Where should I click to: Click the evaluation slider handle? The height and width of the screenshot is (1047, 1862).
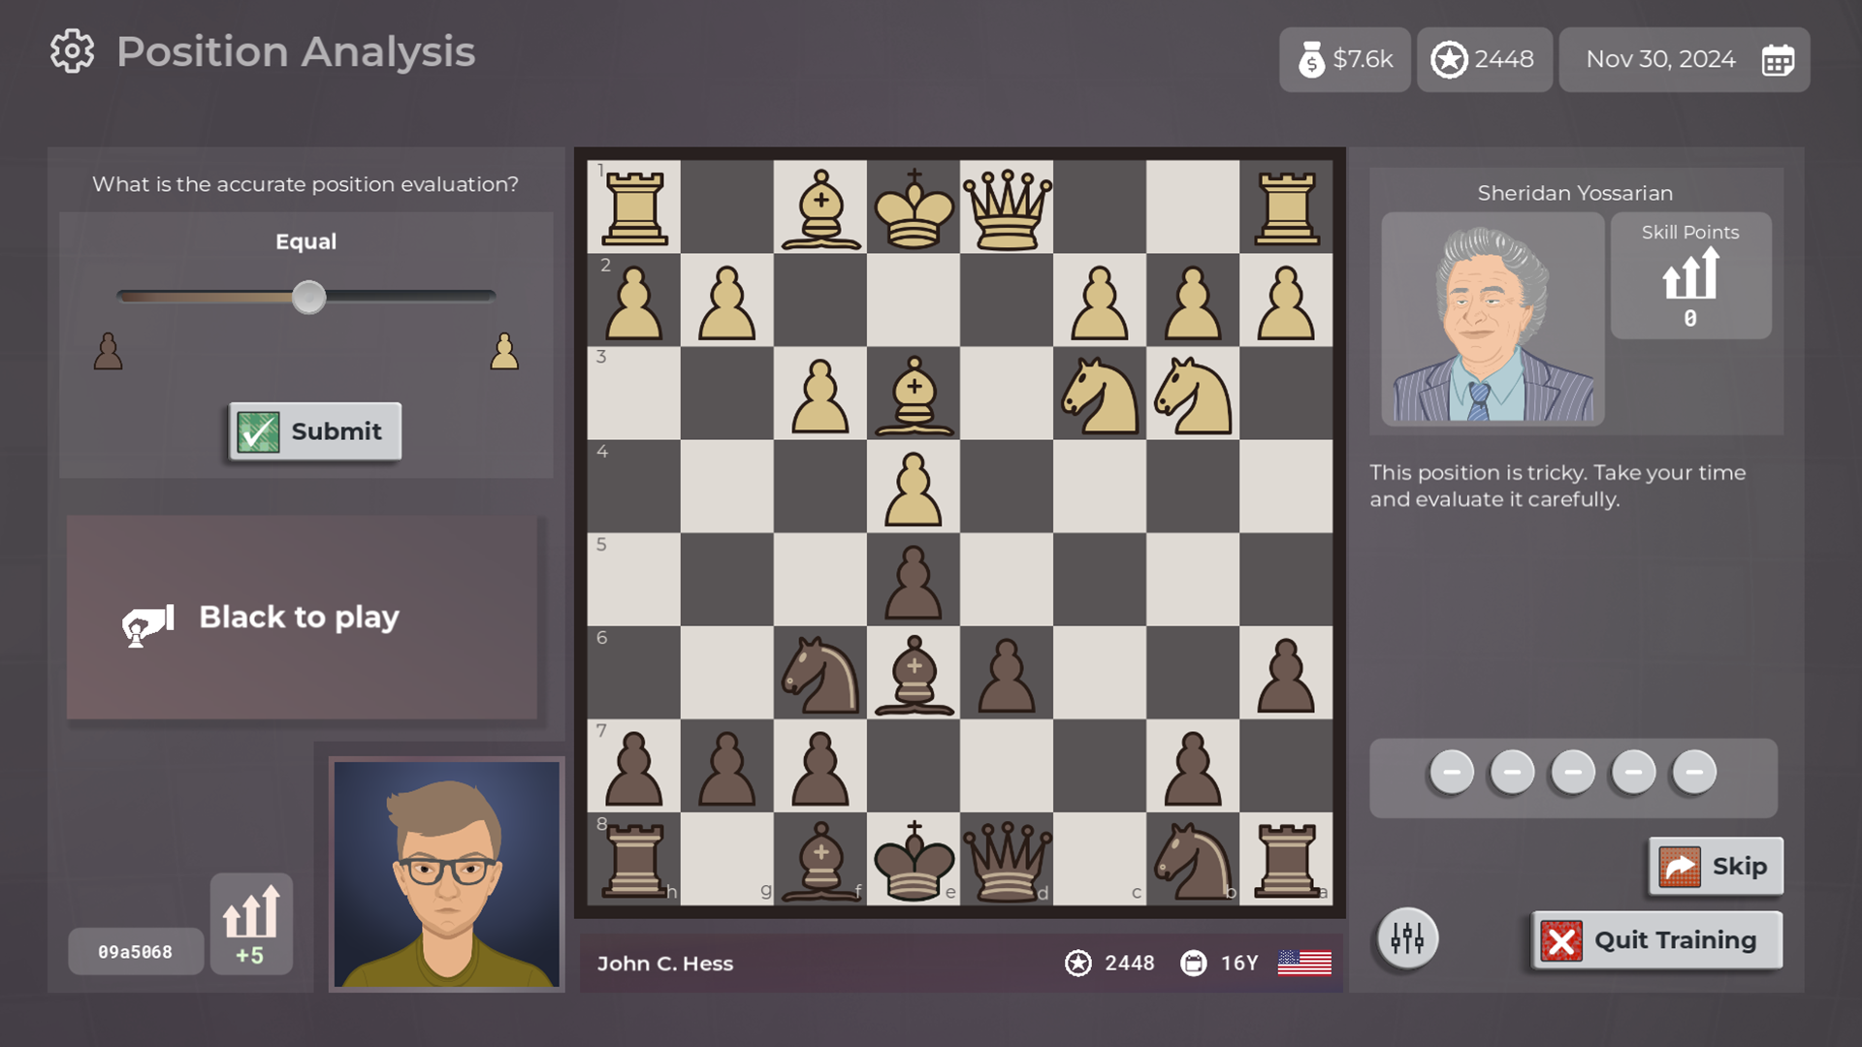click(309, 297)
